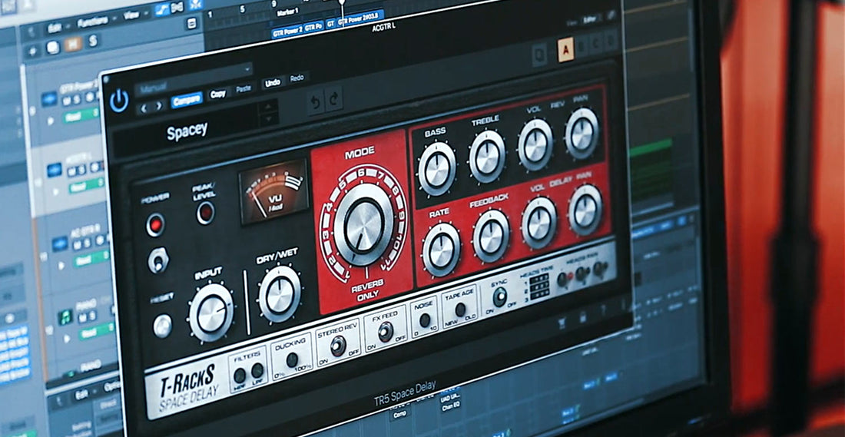The width and height of the screenshot is (845, 437).
Task: Click the preset up arrow next to Spacey
Action: [x=268, y=106]
